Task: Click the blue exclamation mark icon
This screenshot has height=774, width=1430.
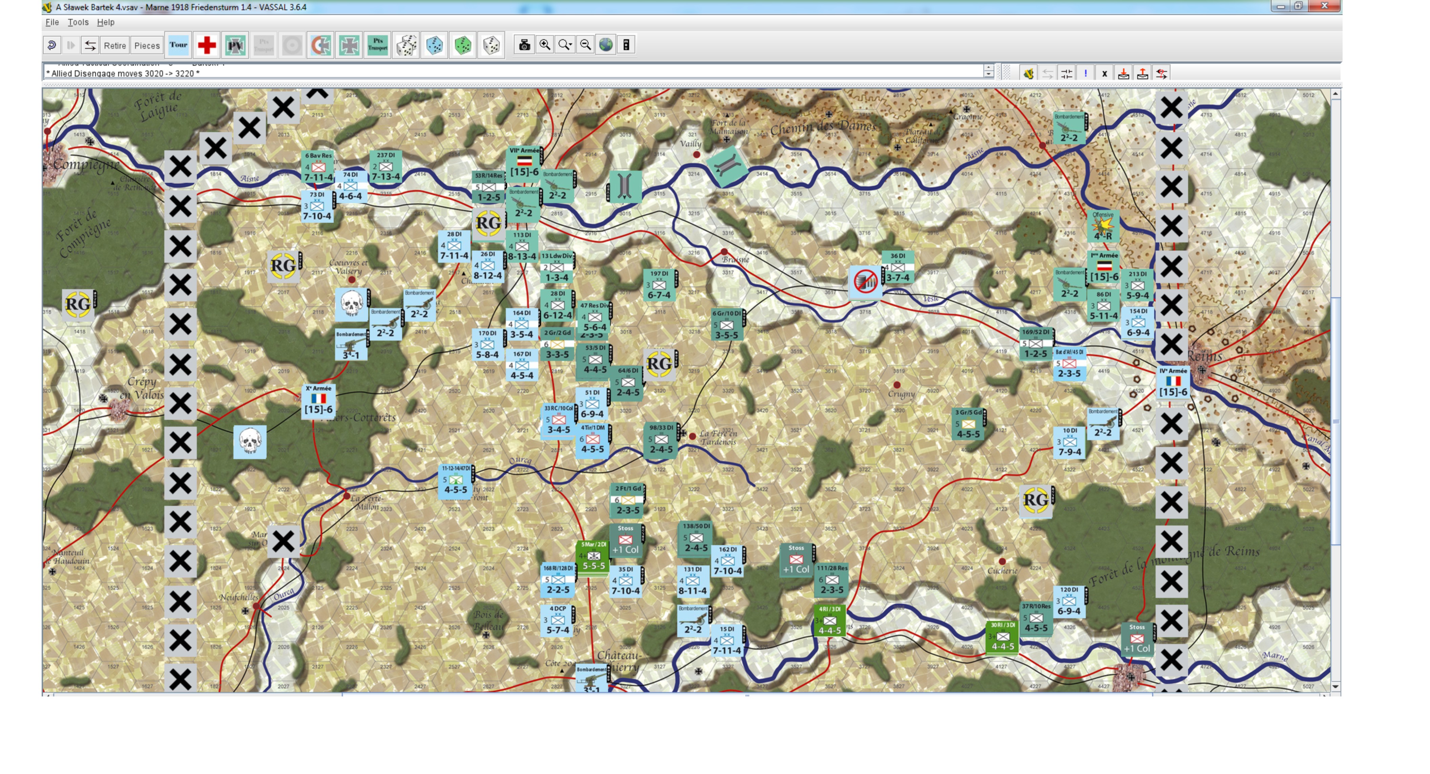Action: 1085,73
